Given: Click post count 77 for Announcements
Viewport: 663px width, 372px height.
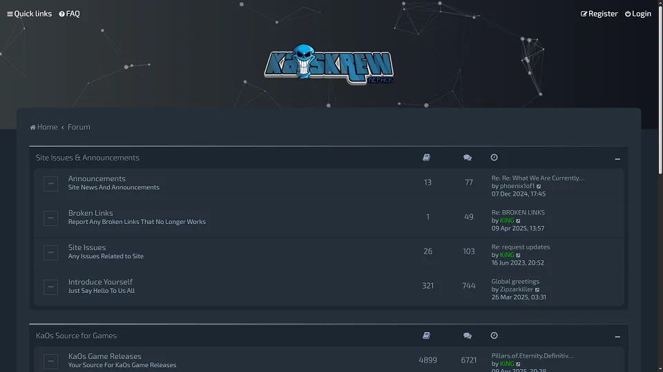Looking at the screenshot, I should [468, 183].
